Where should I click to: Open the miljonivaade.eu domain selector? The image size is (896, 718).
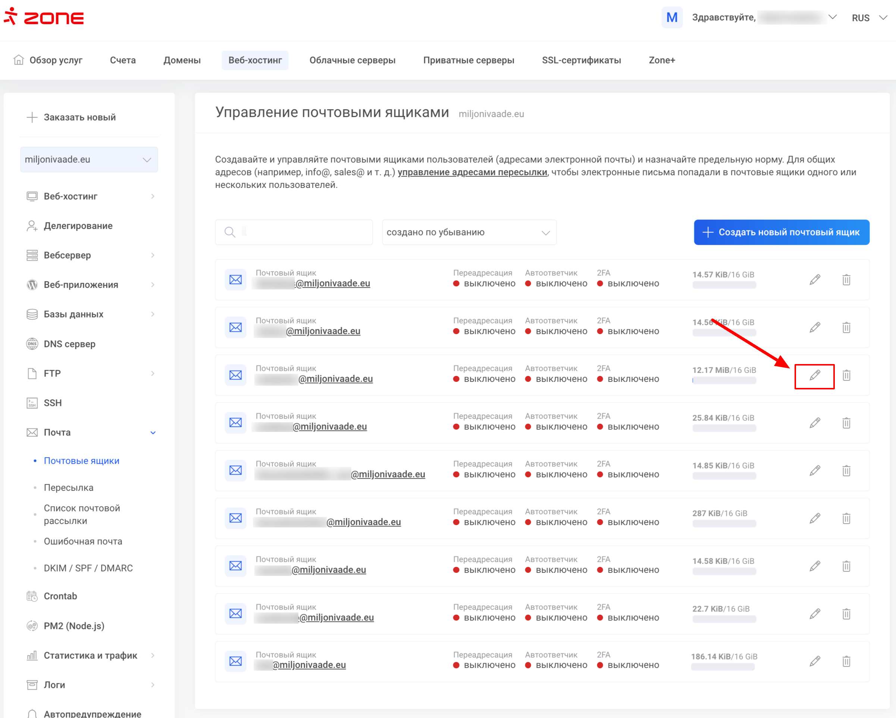(x=89, y=160)
